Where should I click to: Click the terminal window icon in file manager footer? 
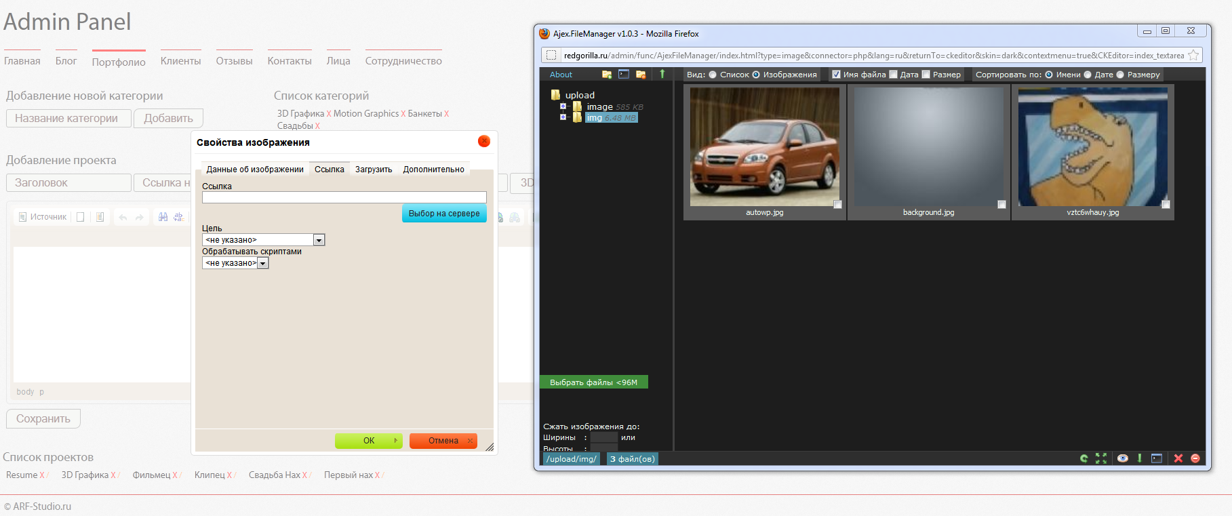pyautogui.click(x=1157, y=458)
